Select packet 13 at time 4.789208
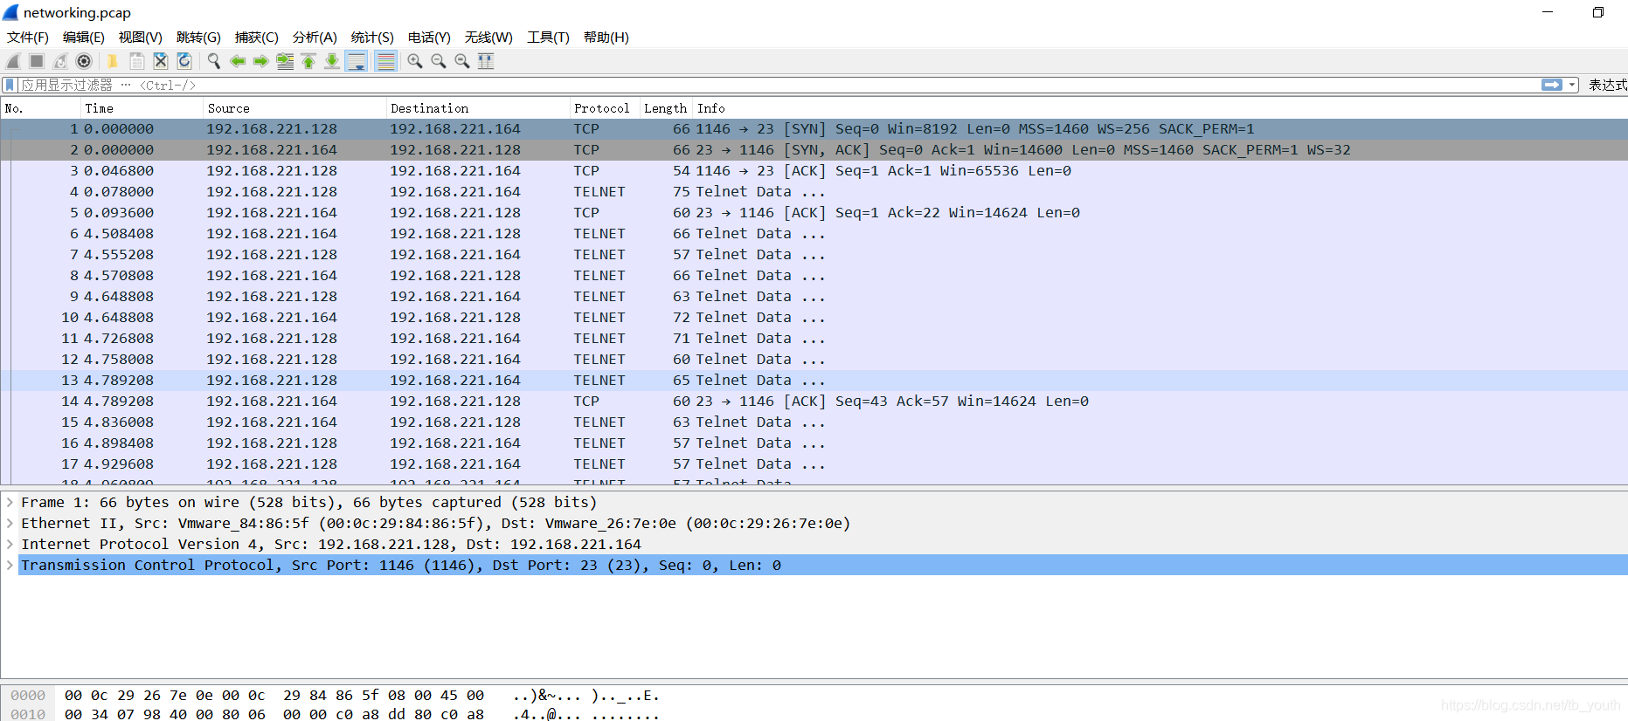The height and width of the screenshot is (721, 1628). tap(814, 380)
